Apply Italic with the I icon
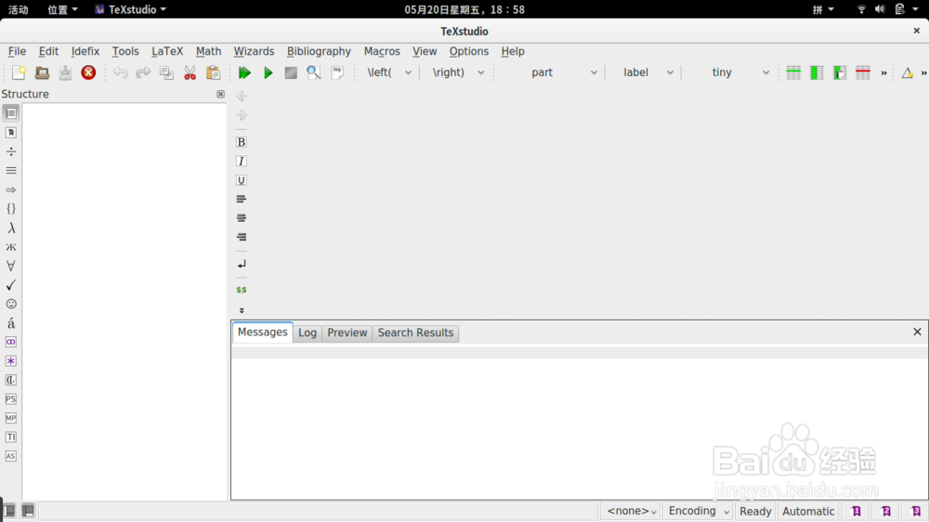Image resolution: width=929 pixels, height=522 pixels. click(x=242, y=162)
